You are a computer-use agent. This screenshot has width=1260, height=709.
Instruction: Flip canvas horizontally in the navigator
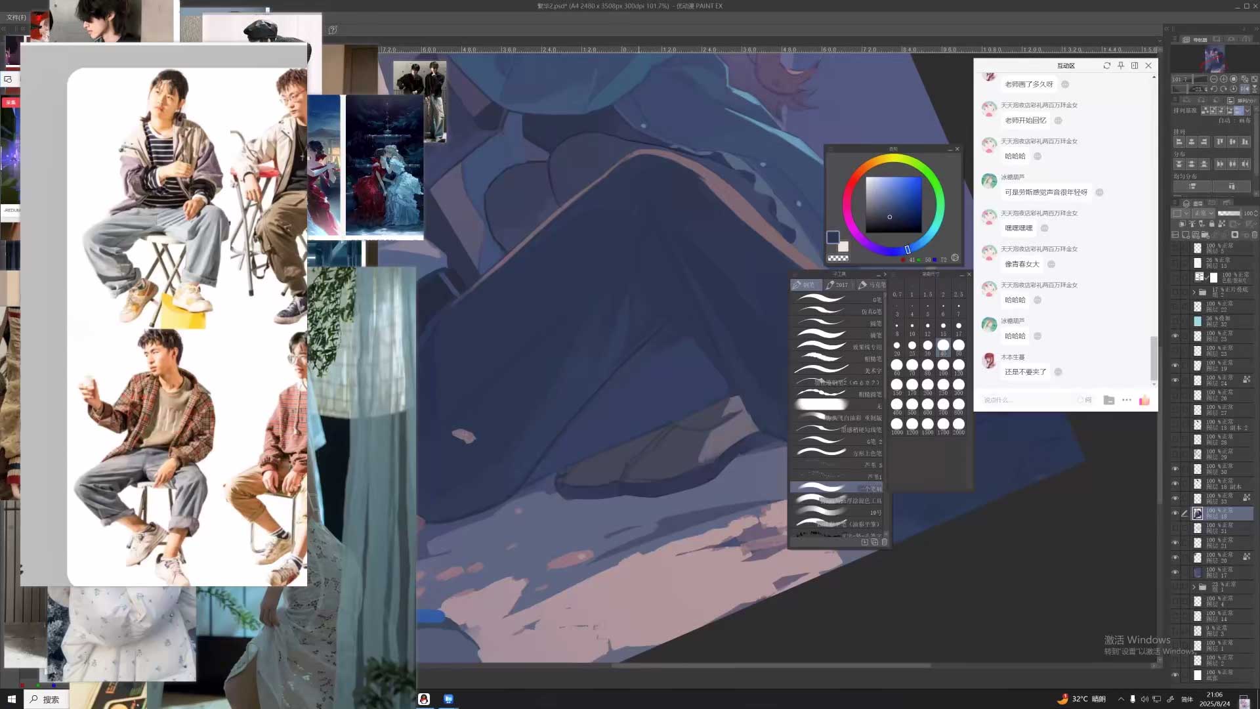1244,89
